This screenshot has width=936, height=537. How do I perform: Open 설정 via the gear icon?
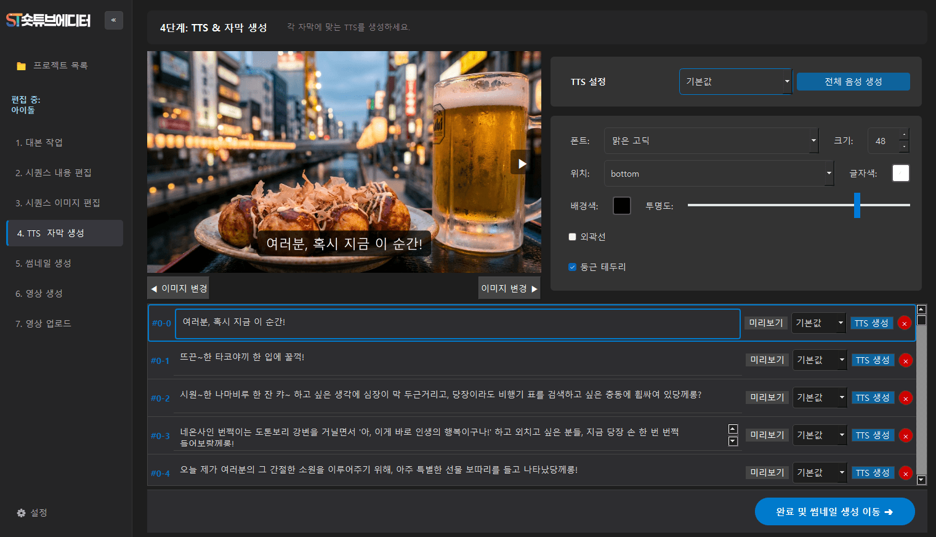(x=22, y=512)
